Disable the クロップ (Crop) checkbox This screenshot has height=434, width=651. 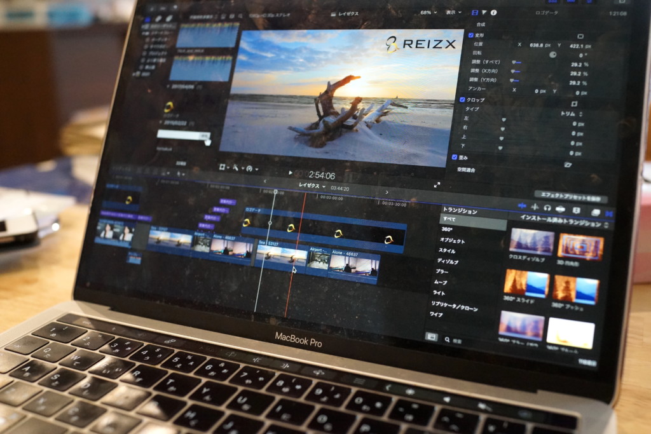pos(462,100)
